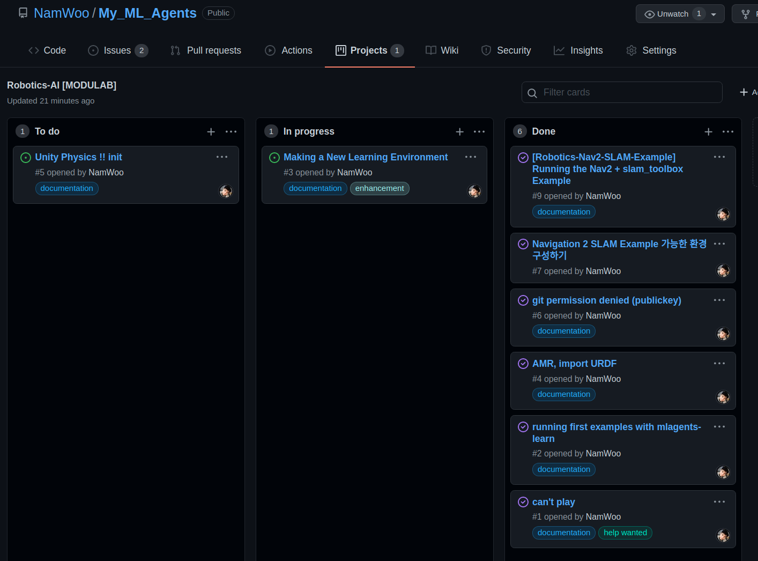The image size is (758, 561).
Task: Open the search magnifier in Filter cards
Action: [532, 93]
